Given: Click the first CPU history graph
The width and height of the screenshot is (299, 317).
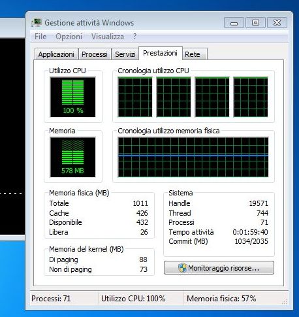Looking at the screenshot, I should pyautogui.click(x=135, y=97).
